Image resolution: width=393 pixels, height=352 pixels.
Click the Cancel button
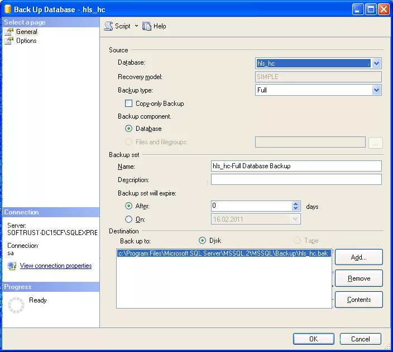pos(361,339)
